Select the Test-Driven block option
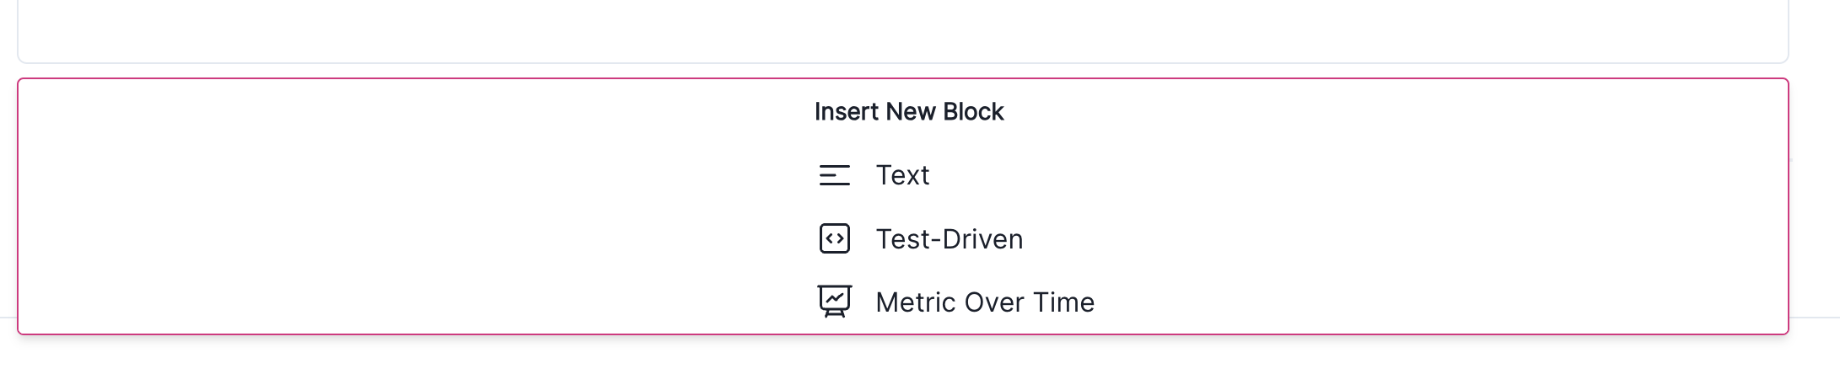1840x374 pixels. (x=949, y=239)
